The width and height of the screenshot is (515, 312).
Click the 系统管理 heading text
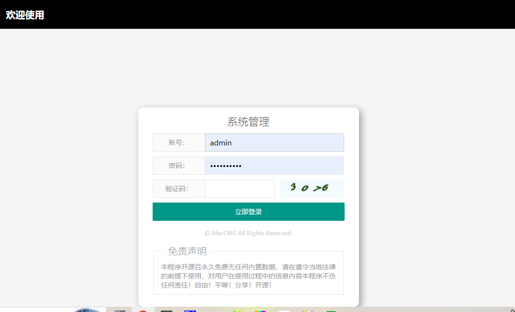[248, 122]
